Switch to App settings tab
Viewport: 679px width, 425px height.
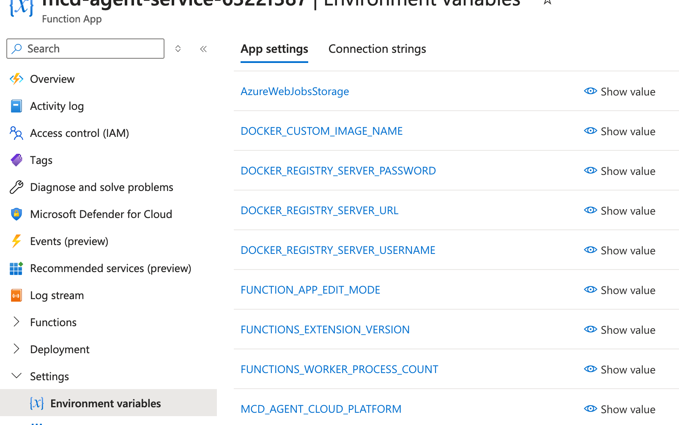click(x=274, y=49)
